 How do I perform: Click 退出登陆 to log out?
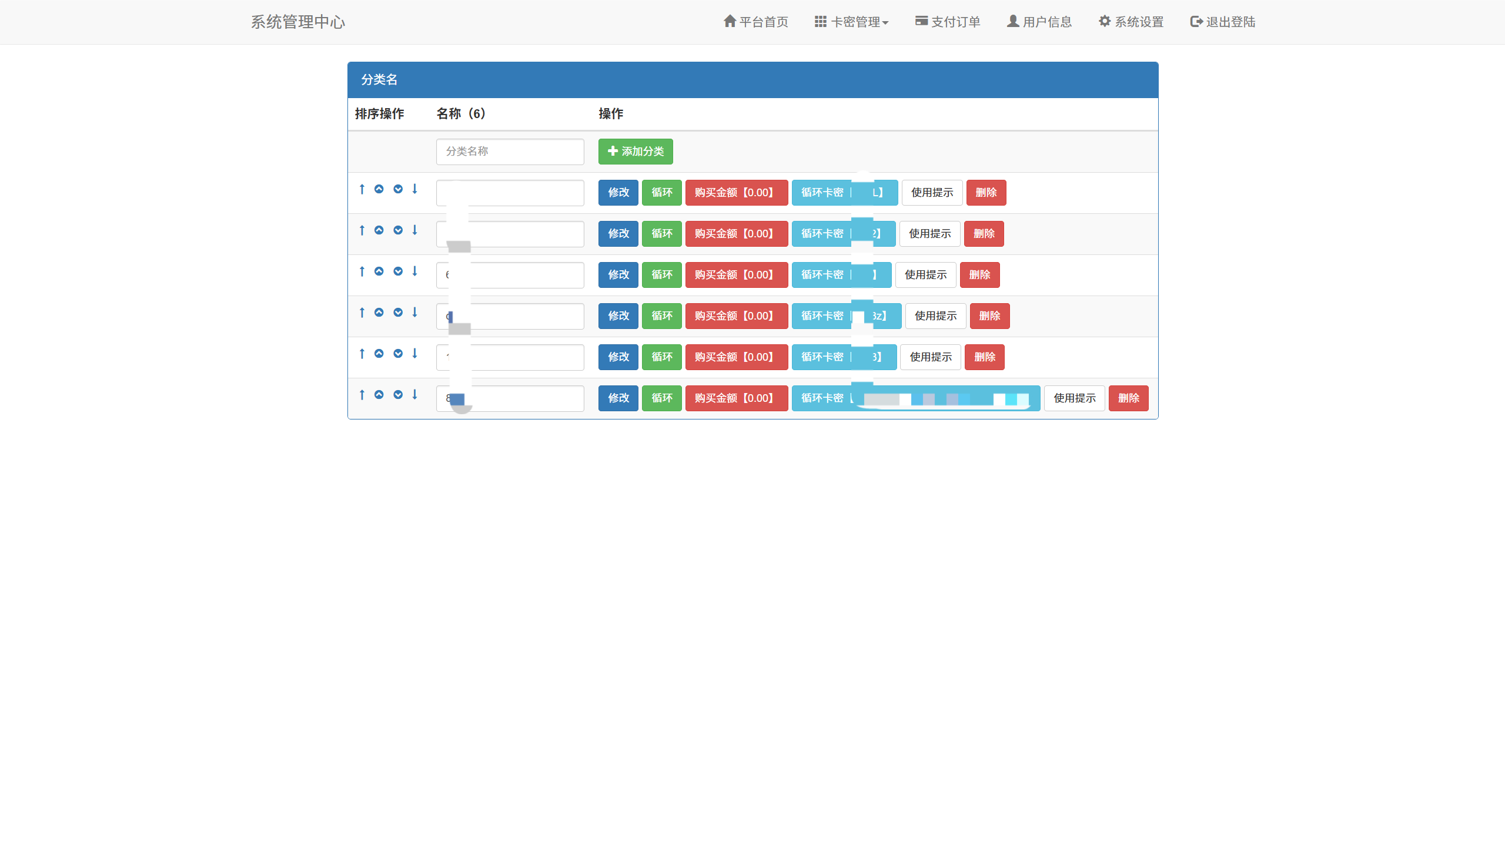1223,22
